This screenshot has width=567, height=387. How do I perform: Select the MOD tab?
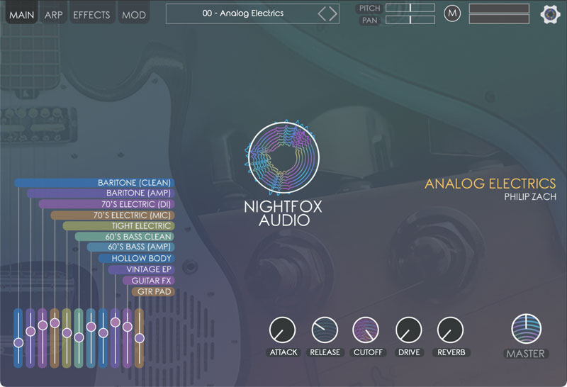click(133, 14)
